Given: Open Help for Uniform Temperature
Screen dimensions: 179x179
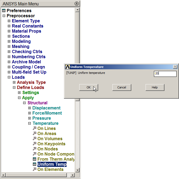Looking at the screenshot, I should click(x=155, y=87).
